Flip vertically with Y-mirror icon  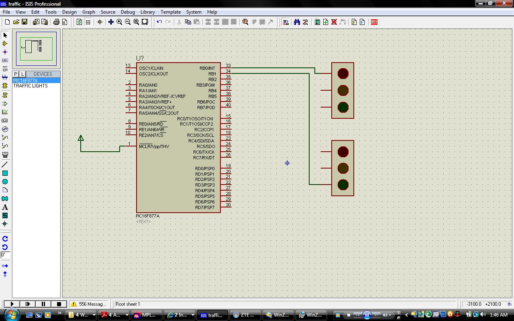click(5, 274)
